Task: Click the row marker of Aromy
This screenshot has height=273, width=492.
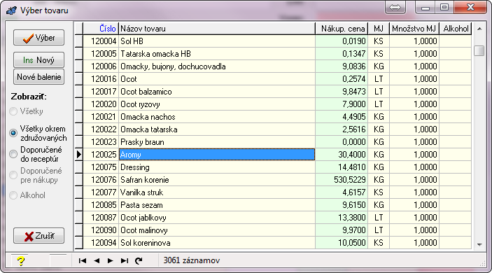Action: 79,155
